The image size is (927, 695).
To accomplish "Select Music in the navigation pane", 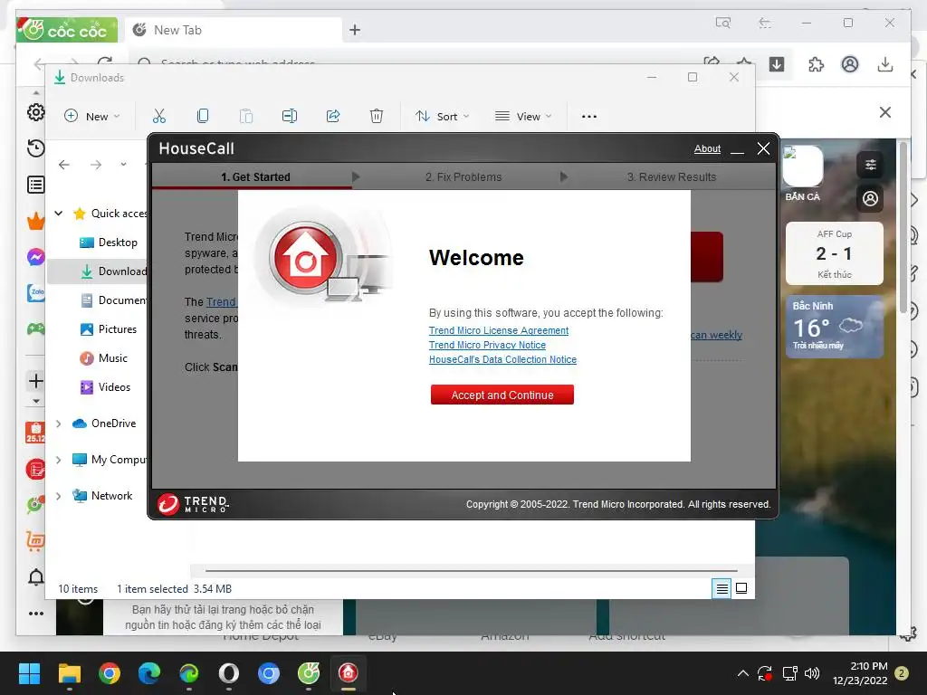I will point(103,358).
